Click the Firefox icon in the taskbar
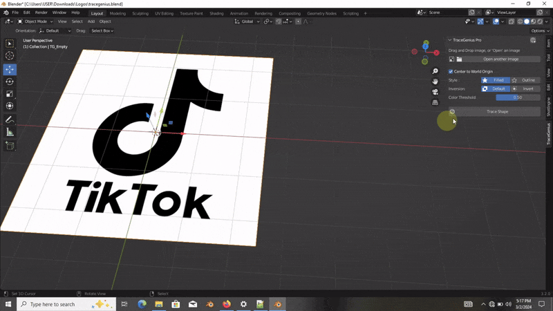The image size is (553, 311). point(227,304)
